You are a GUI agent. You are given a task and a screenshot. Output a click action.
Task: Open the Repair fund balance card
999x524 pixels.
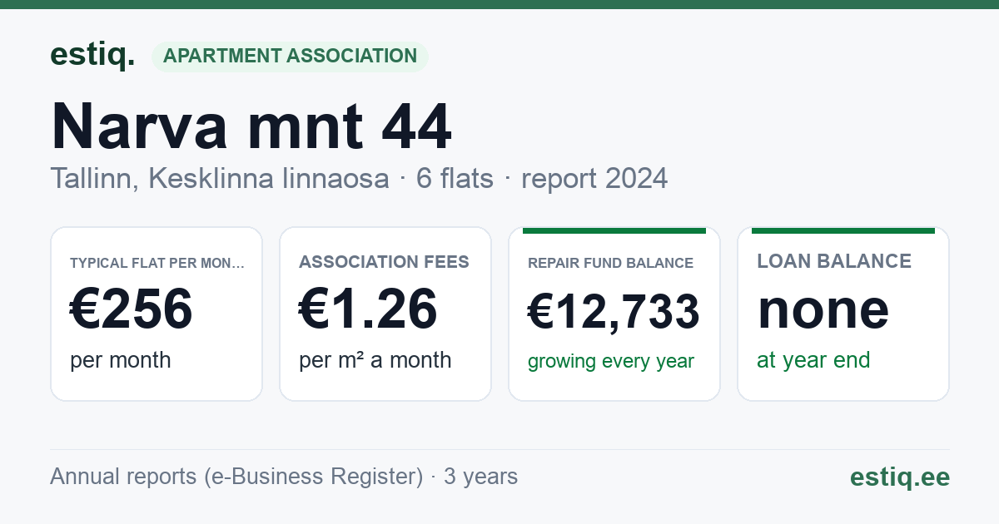(x=614, y=314)
